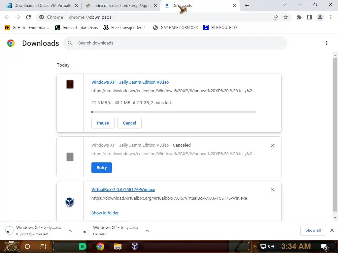338x253 pixels.
Task: Close the downloads shelf at bottom
Action: tap(332, 230)
